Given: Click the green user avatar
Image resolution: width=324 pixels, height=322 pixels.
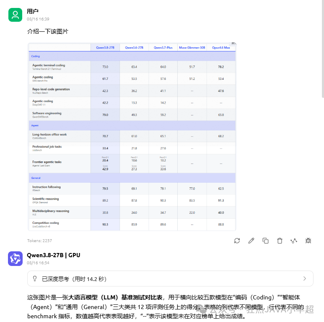Looking at the screenshot, I should tap(15, 15).
